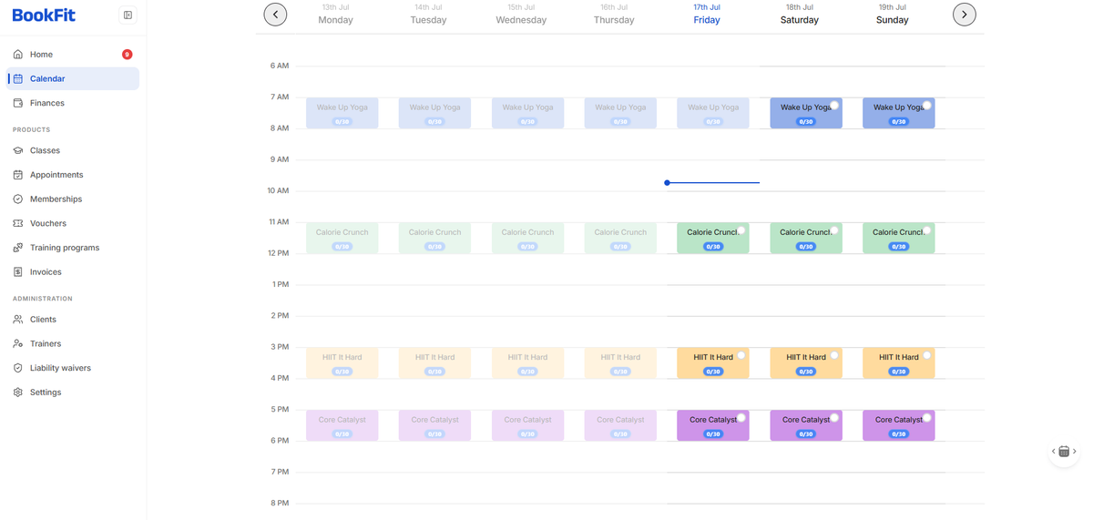Open the floating calendar date picker icon
Viewport: 1093px width, 520px height.
click(1064, 452)
